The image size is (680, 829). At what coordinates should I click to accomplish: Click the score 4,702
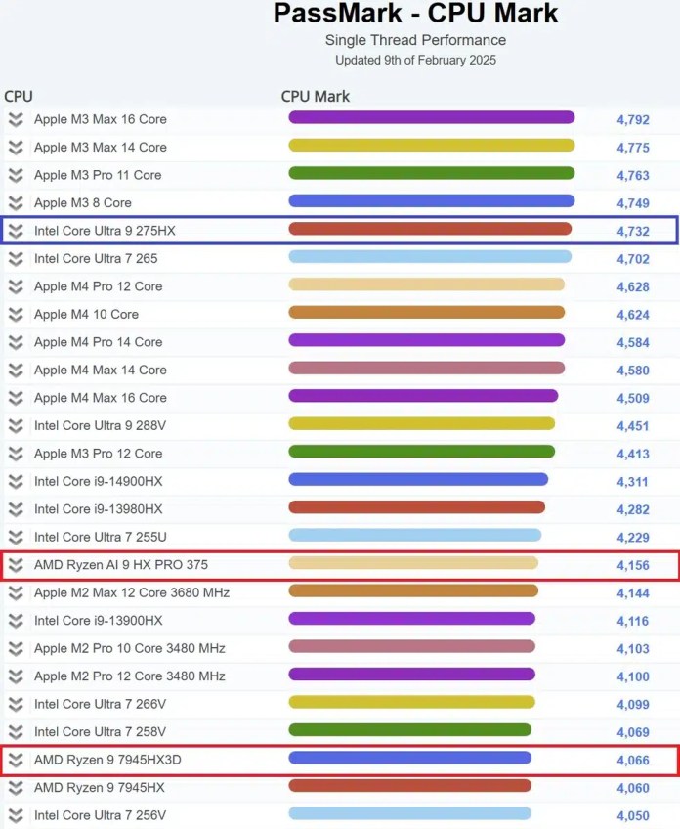[633, 259]
